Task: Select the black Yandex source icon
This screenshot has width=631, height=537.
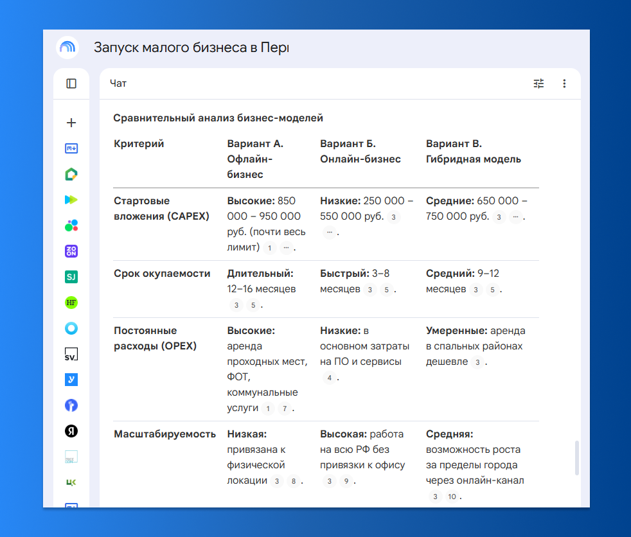Action: [71, 431]
